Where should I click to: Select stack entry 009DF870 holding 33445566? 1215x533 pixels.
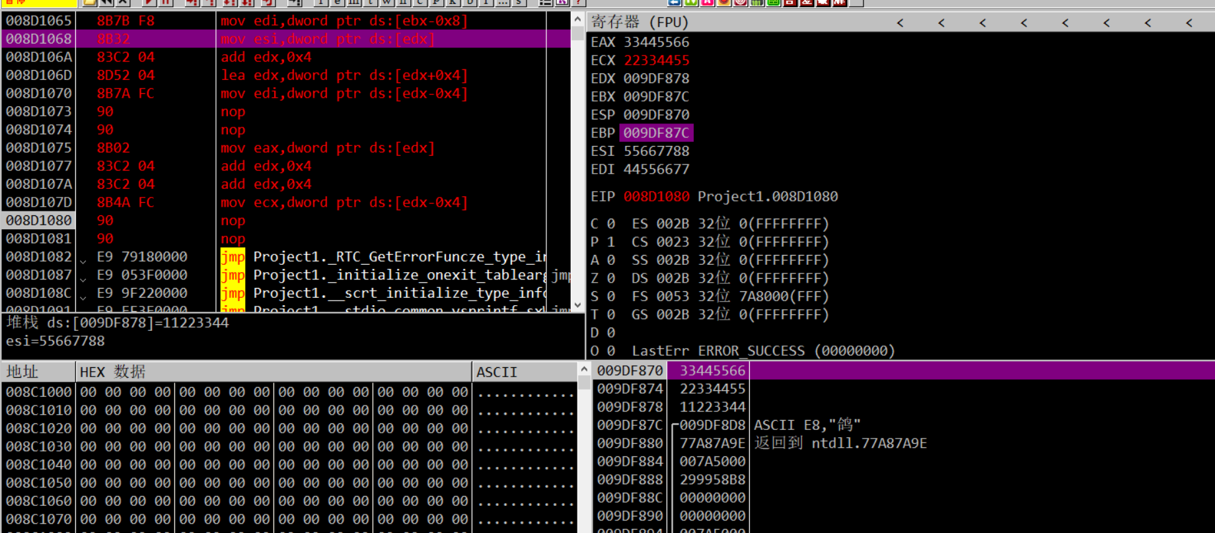click(905, 371)
